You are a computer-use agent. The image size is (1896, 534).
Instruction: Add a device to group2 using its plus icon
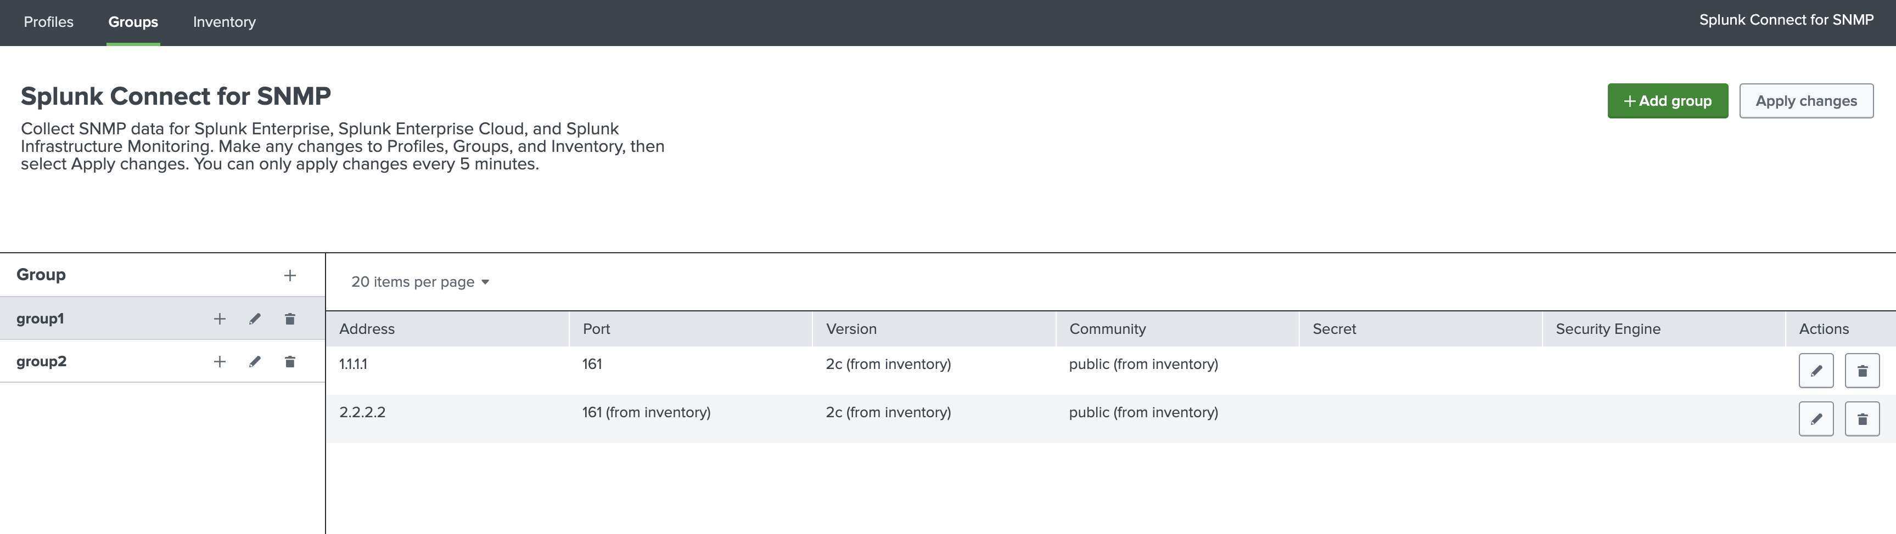tap(220, 361)
